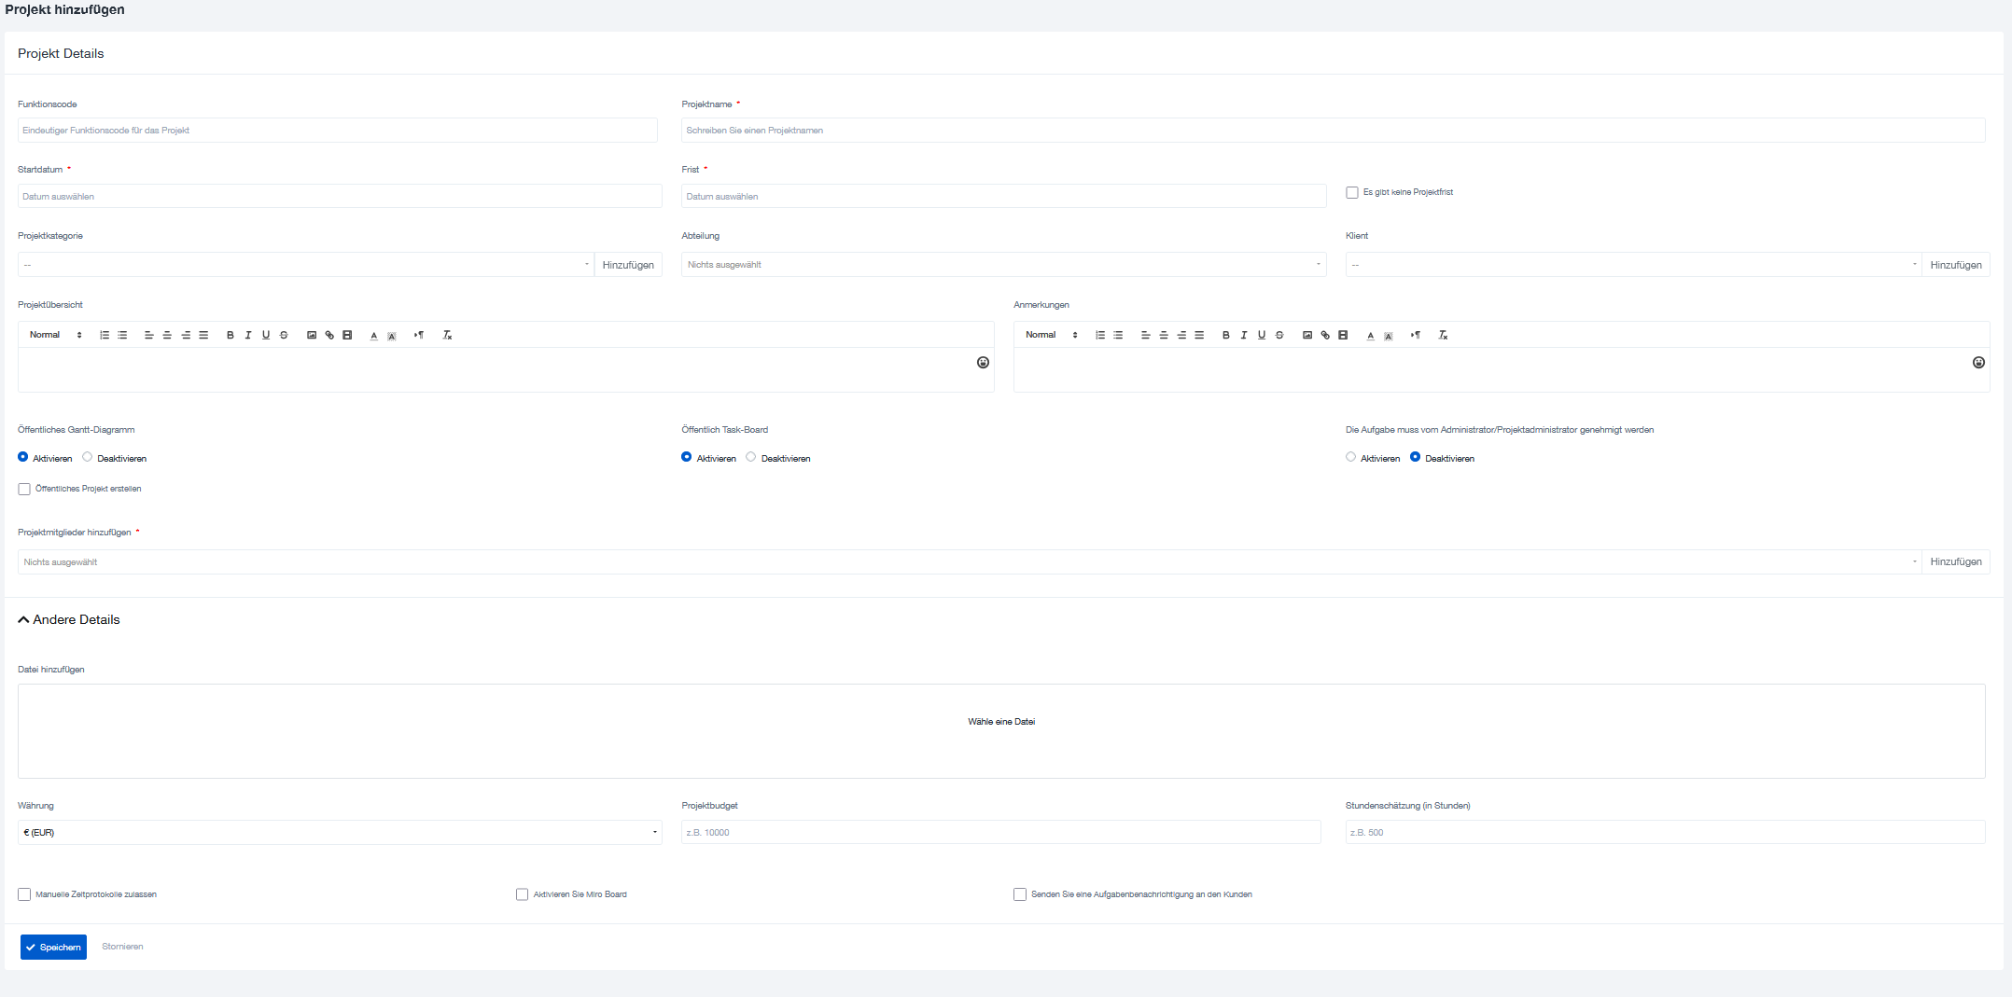
Task: Click the Speichern button
Action: (x=53, y=947)
